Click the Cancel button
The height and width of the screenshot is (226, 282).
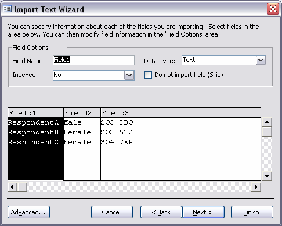[x=112, y=212]
